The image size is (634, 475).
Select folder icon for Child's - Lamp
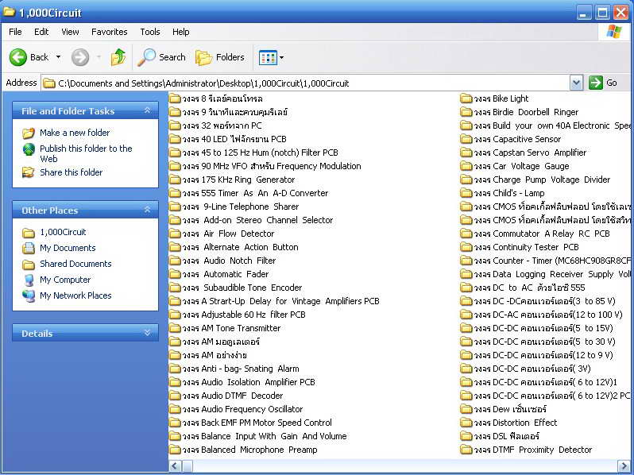coord(466,193)
